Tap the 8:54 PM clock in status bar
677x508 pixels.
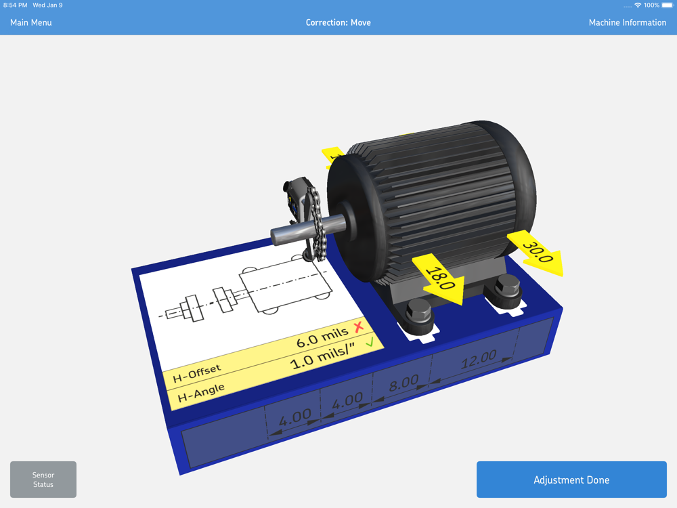[x=15, y=5]
